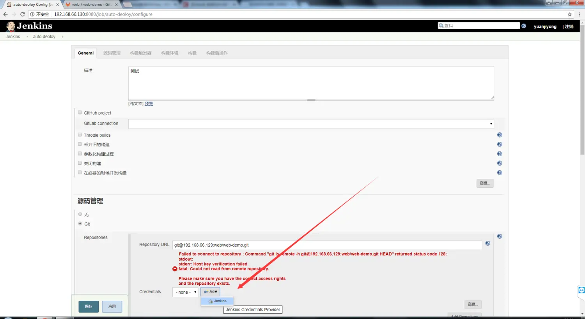Click the 查找 search box

(479, 26)
